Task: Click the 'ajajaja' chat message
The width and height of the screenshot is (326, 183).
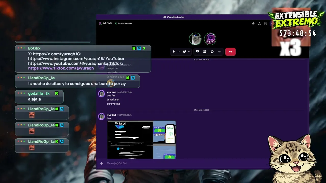Action: pyautogui.click(x=34, y=99)
